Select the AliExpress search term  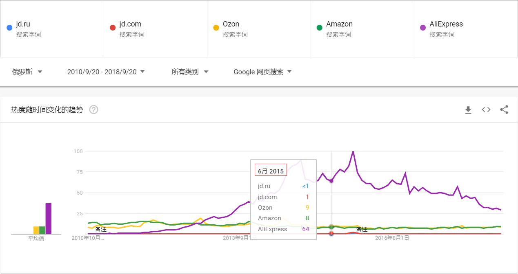click(446, 24)
